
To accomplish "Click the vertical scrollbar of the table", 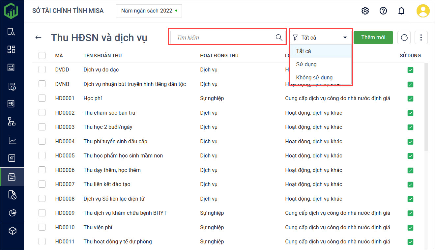I will (x=425, y=105).
